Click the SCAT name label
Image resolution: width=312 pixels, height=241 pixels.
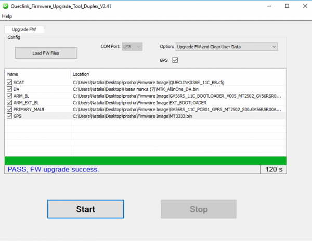(x=19, y=83)
